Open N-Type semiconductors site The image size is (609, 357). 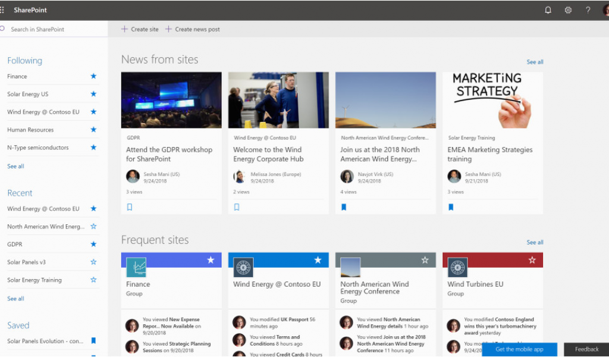37,148
